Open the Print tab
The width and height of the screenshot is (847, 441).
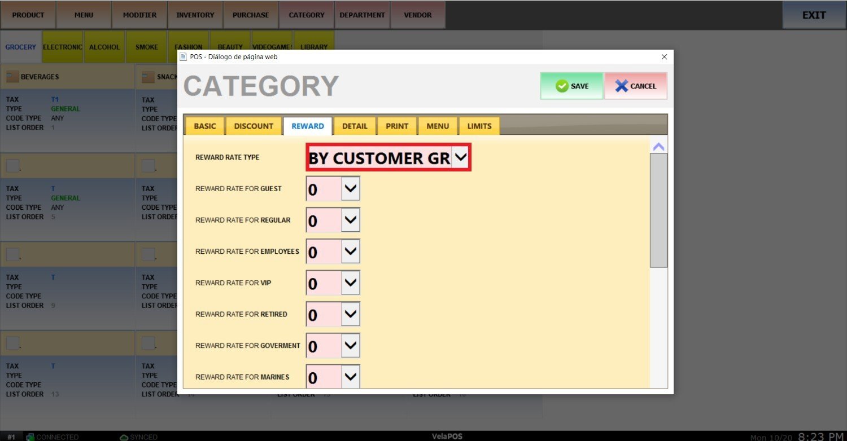click(x=397, y=126)
